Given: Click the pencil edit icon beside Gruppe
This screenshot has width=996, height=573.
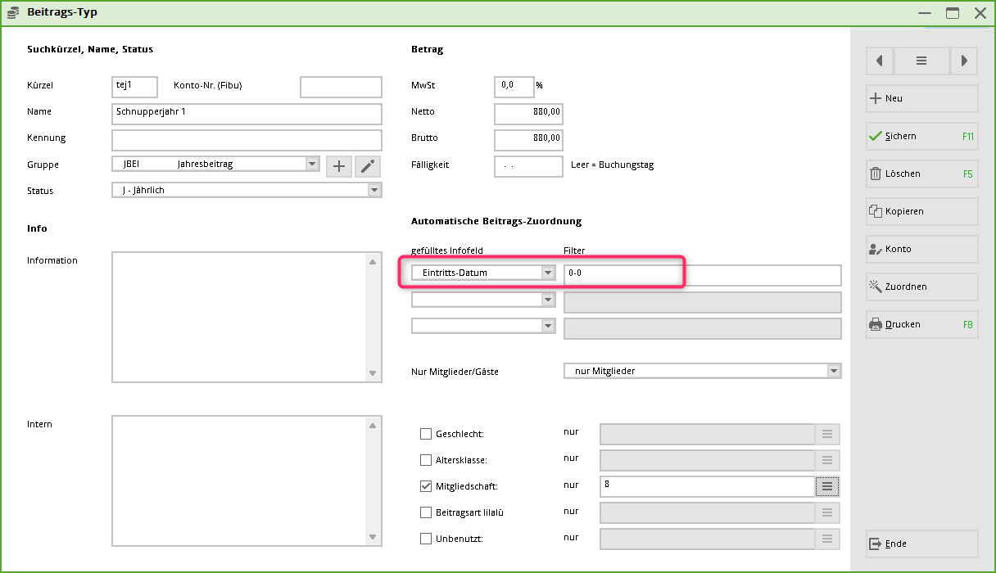Looking at the screenshot, I should (368, 166).
